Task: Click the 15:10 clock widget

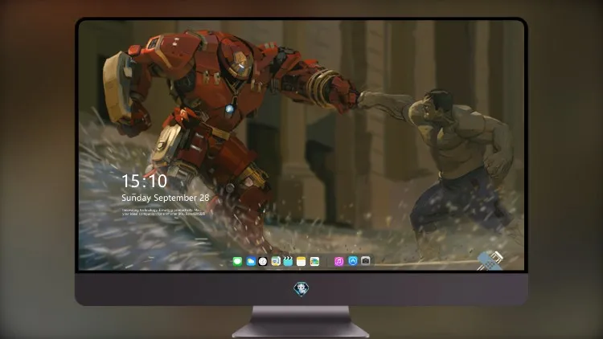Action: point(144,181)
